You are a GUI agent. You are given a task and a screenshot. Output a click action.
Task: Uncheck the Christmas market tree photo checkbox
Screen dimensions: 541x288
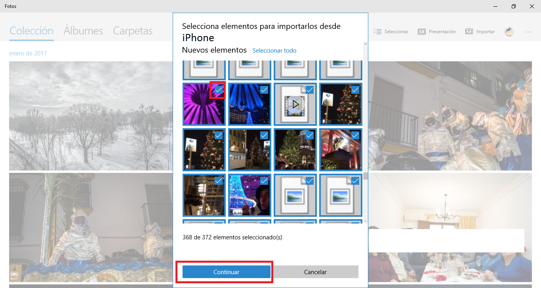pyautogui.click(x=310, y=136)
